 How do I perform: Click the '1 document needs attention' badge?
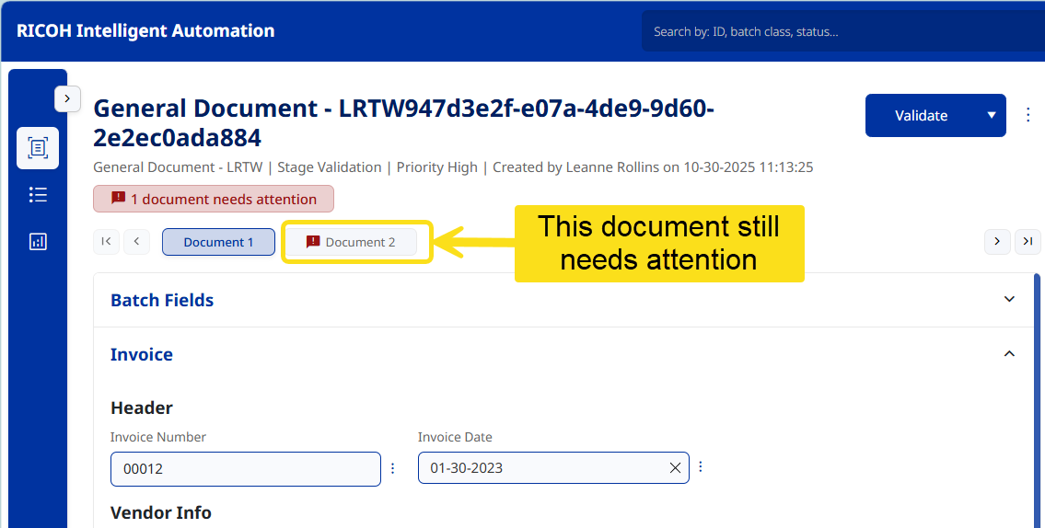[x=214, y=199]
